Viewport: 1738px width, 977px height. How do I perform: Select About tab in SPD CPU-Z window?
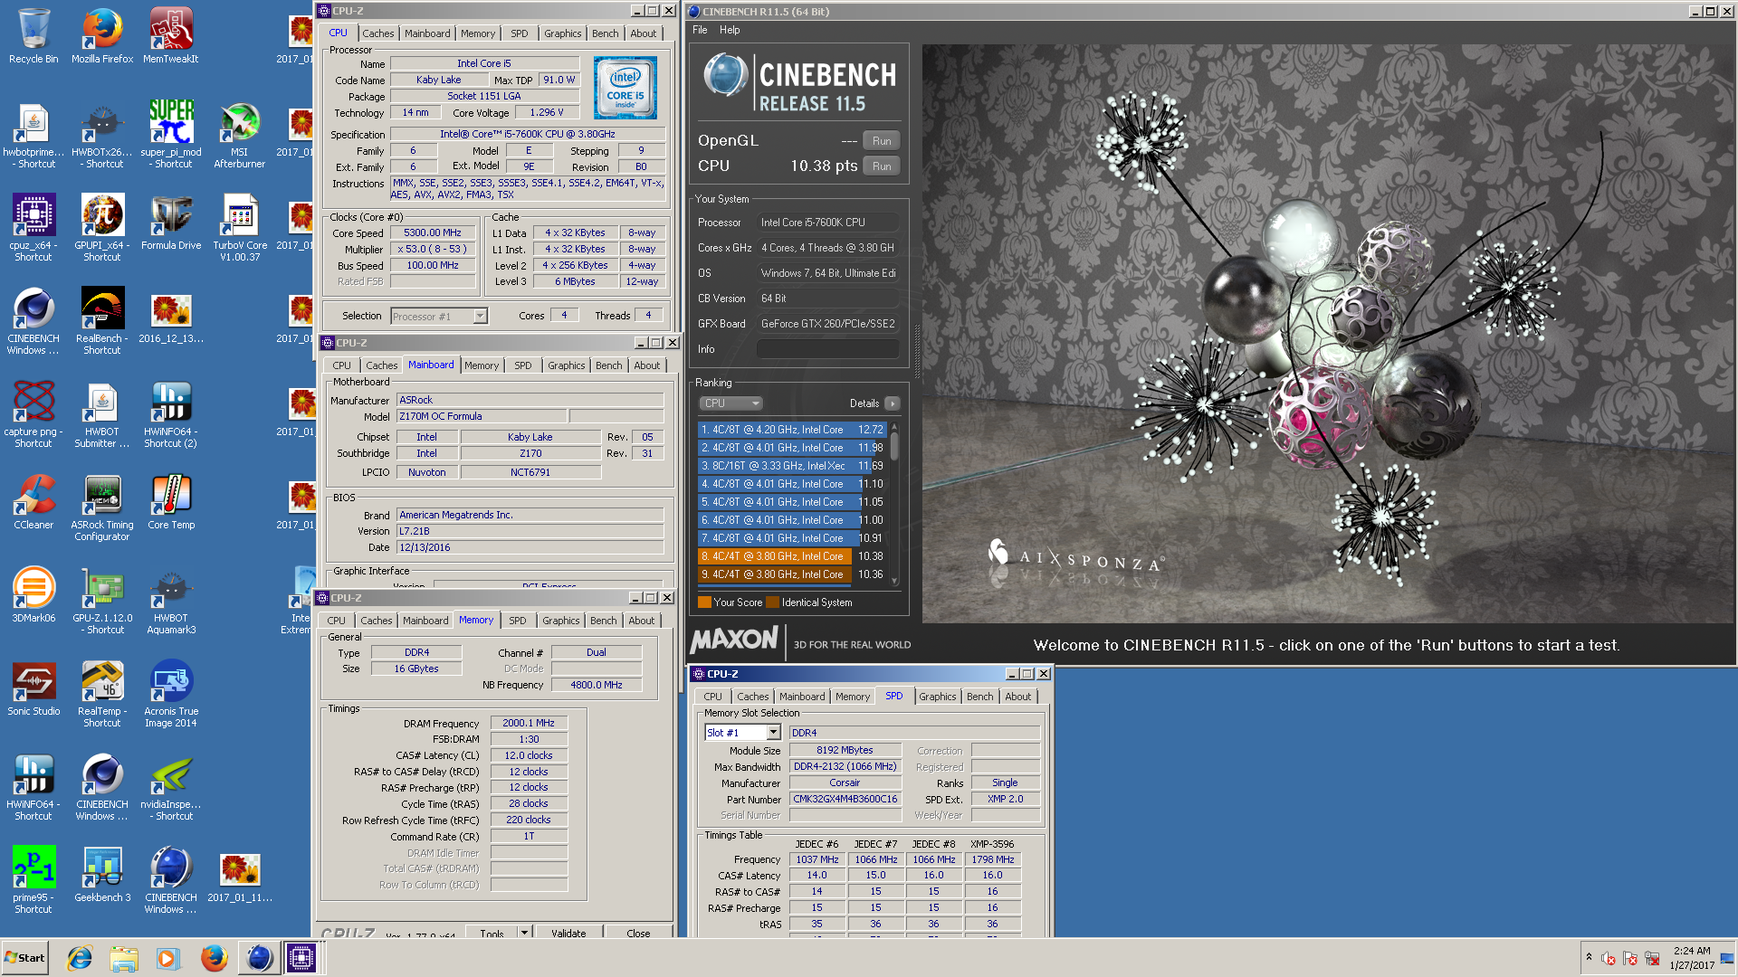coord(1017,697)
